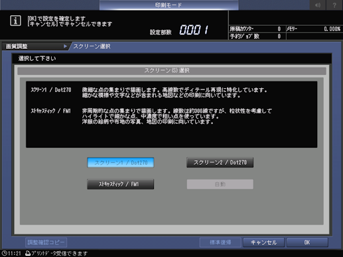Click the breadcrumb arrow after 画質調整

point(65,46)
